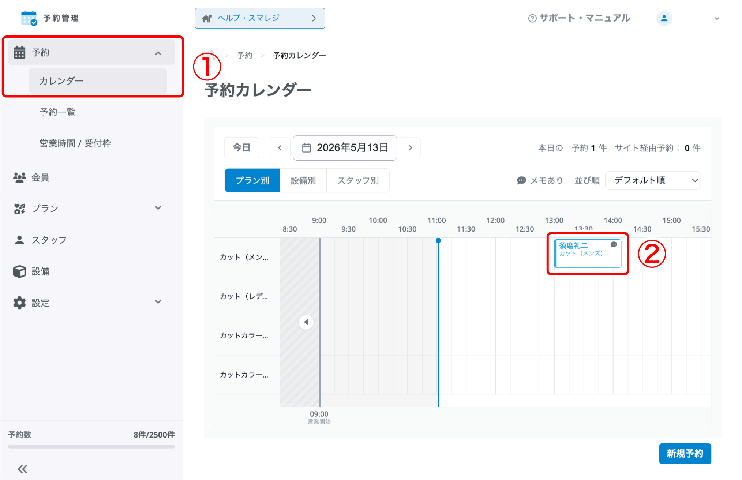This screenshot has height=480, width=742.
Task: Expand the 設定 menu chevron
Action: (158, 302)
